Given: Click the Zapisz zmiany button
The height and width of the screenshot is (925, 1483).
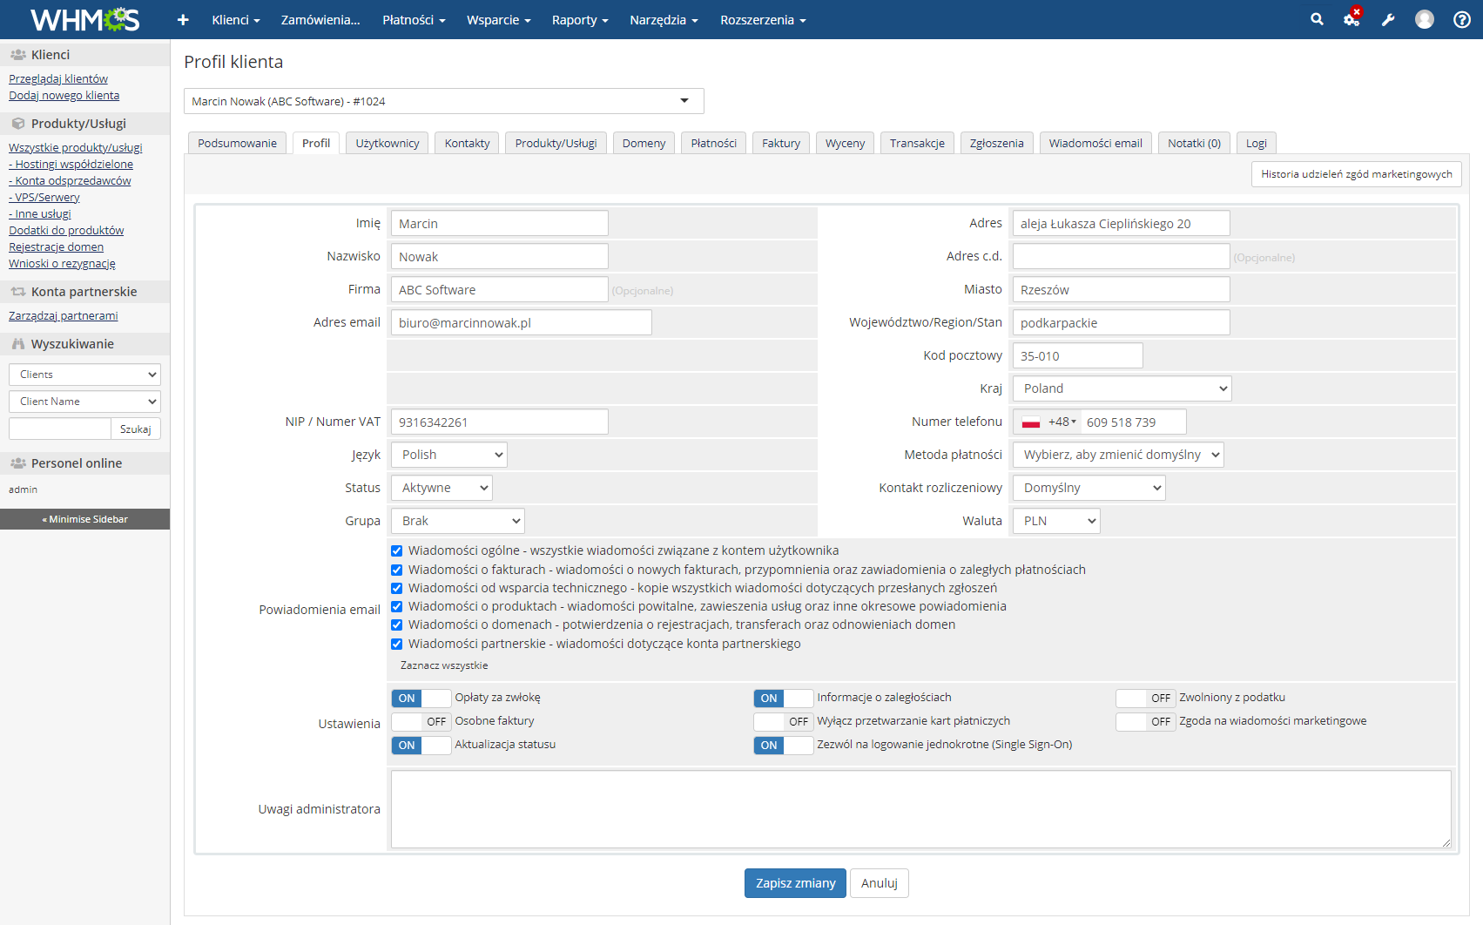Looking at the screenshot, I should [x=794, y=882].
